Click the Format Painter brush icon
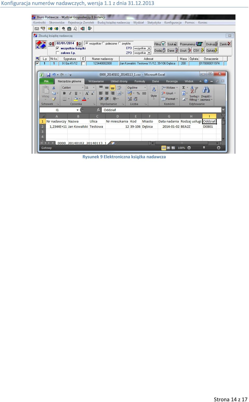 (x=54, y=99)
